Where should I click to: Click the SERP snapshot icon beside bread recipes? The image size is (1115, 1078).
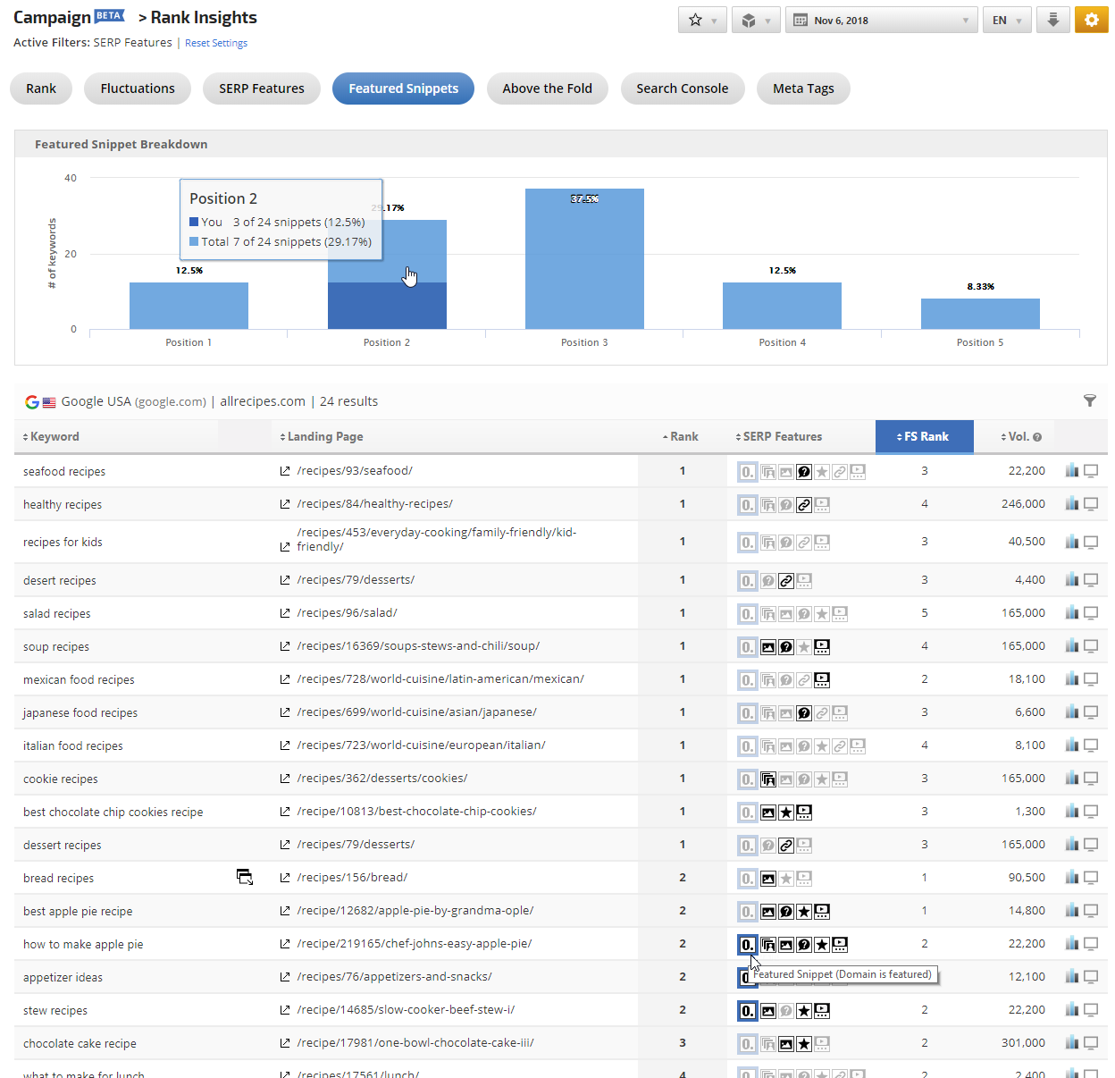click(245, 877)
